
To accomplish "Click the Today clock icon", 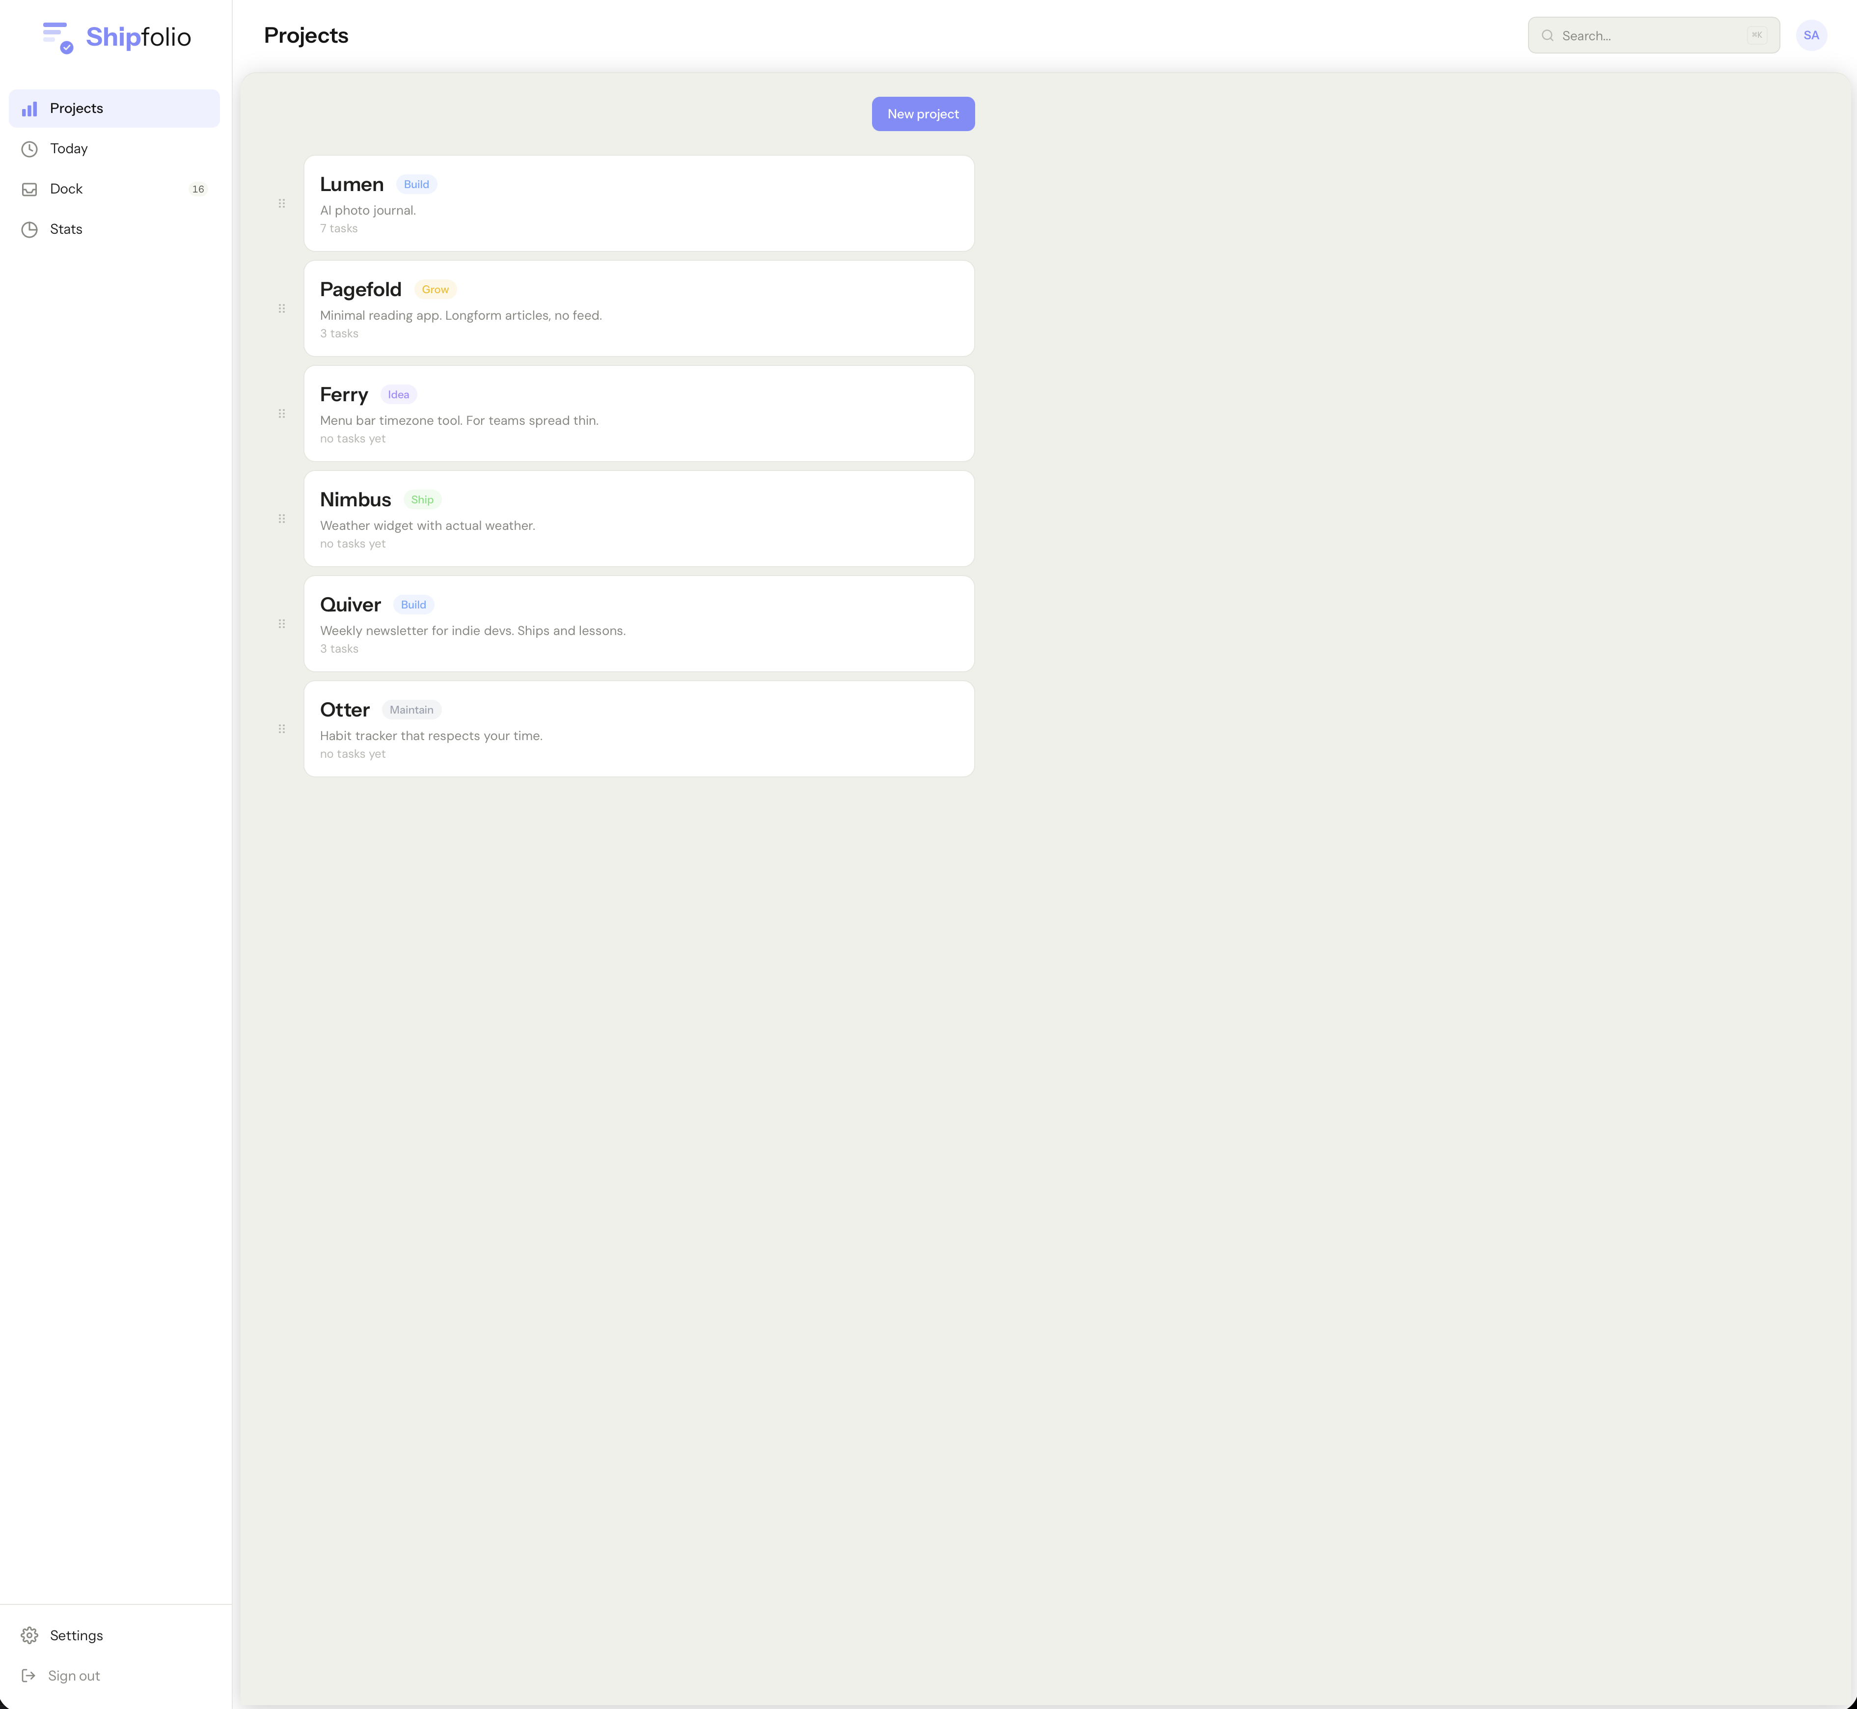I will click(x=29, y=149).
